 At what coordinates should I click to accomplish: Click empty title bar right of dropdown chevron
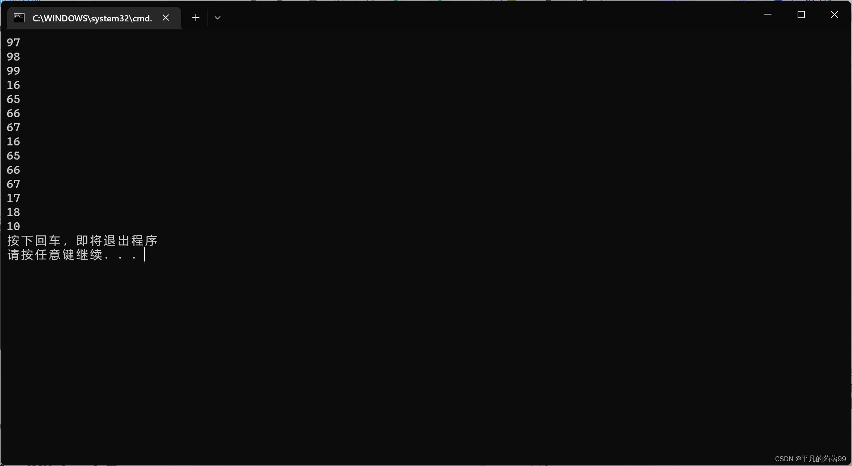click(471, 16)
